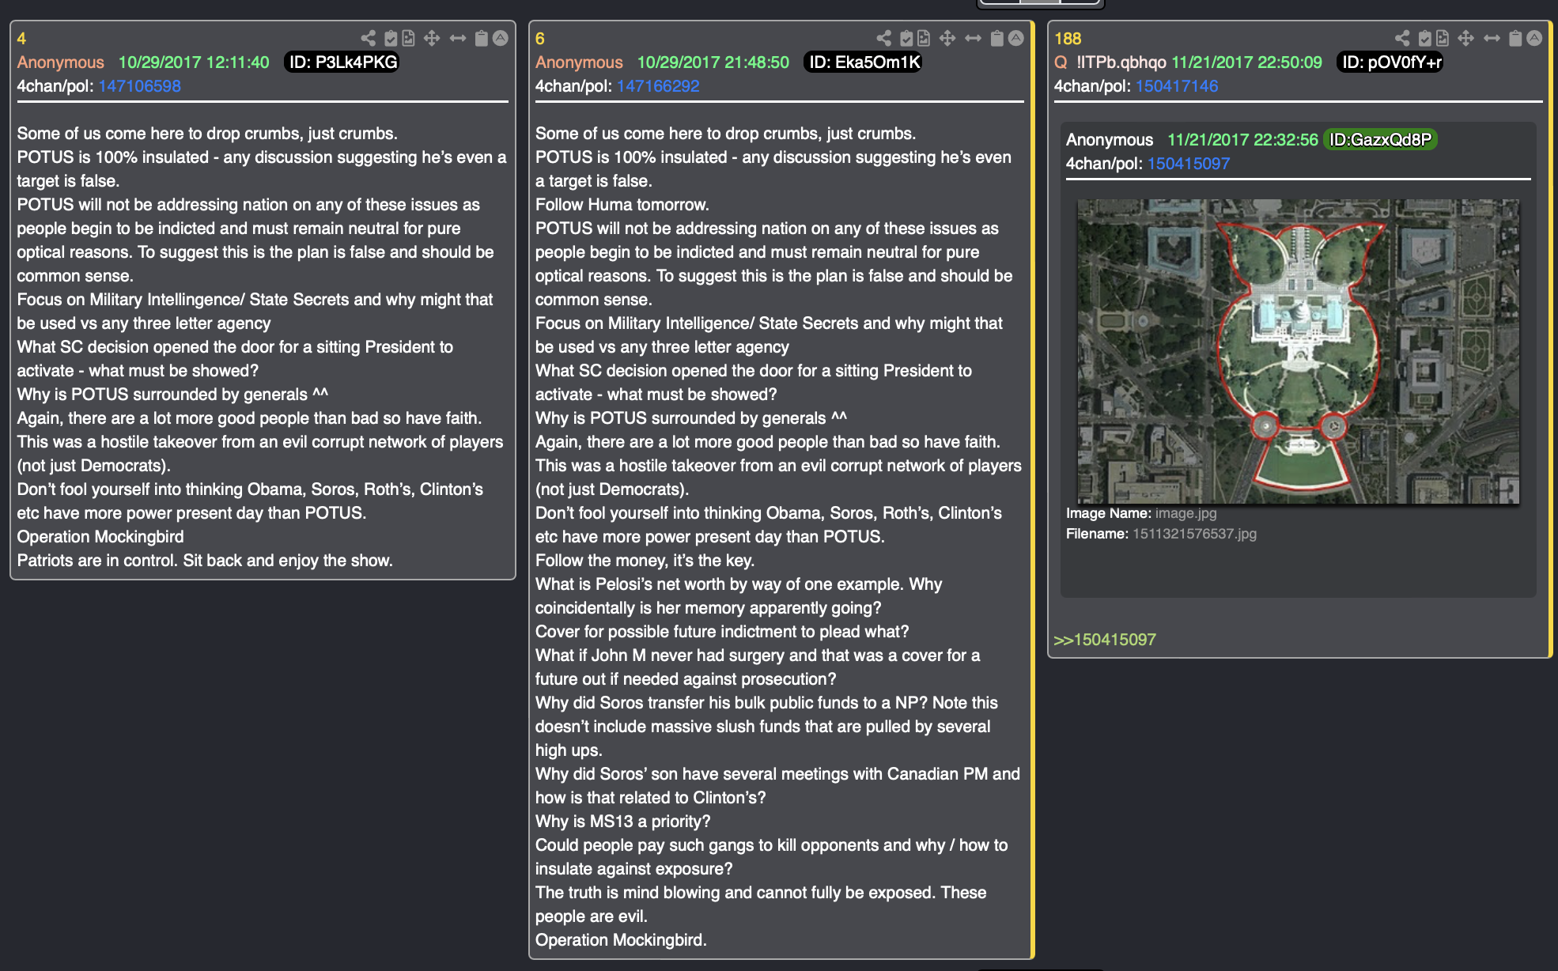The height and width of the screenshot is (971, 1558).
Task: Click "Operation Mockingbird." in post 6
Action: click(621, 940)
